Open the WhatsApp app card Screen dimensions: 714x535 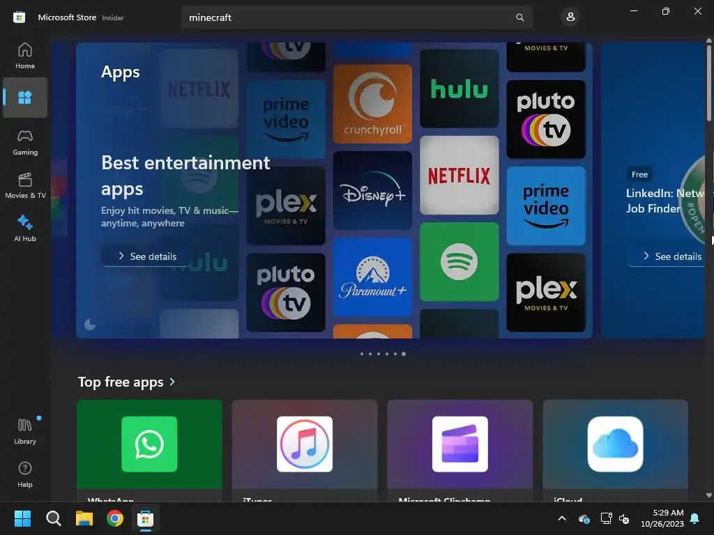pyautogui.click(x=149, y=451)
